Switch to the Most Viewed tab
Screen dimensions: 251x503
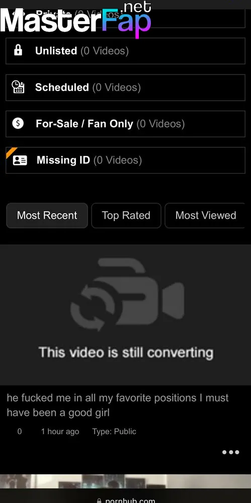pyautogui.click(x=205, y=215)
